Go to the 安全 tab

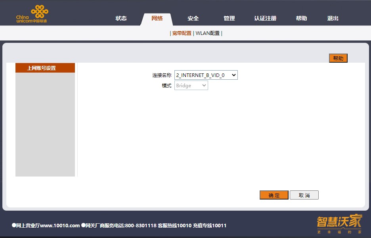pos(193,18)
